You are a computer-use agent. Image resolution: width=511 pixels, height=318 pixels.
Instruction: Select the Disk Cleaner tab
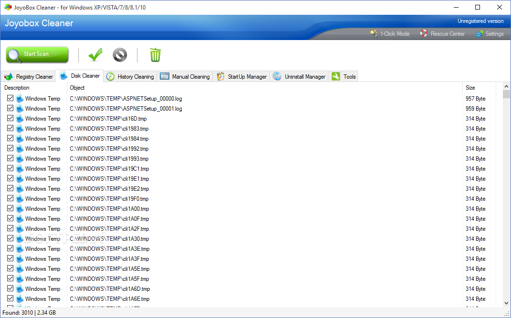pos(80,76)
